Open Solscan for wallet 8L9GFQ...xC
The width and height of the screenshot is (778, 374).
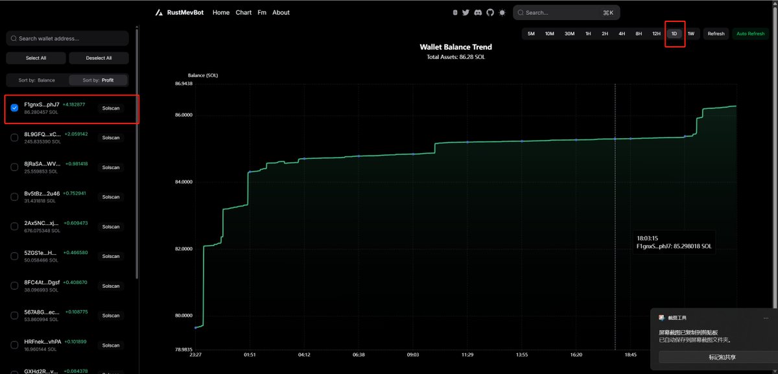[112, 137]
